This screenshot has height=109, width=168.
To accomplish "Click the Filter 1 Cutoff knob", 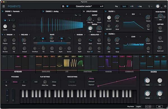I will (x=109, y=18).
